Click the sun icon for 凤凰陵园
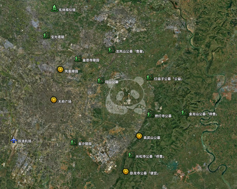 pos(60,69)
